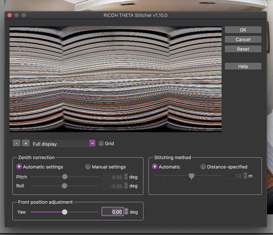
Task: Click the Roll degree value field
Action: coord(113,186)
